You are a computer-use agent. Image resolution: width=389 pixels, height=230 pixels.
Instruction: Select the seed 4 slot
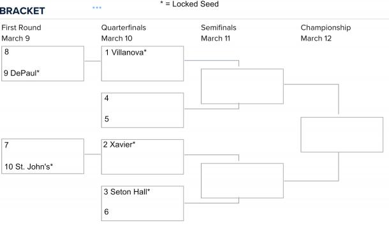(106, 98)
